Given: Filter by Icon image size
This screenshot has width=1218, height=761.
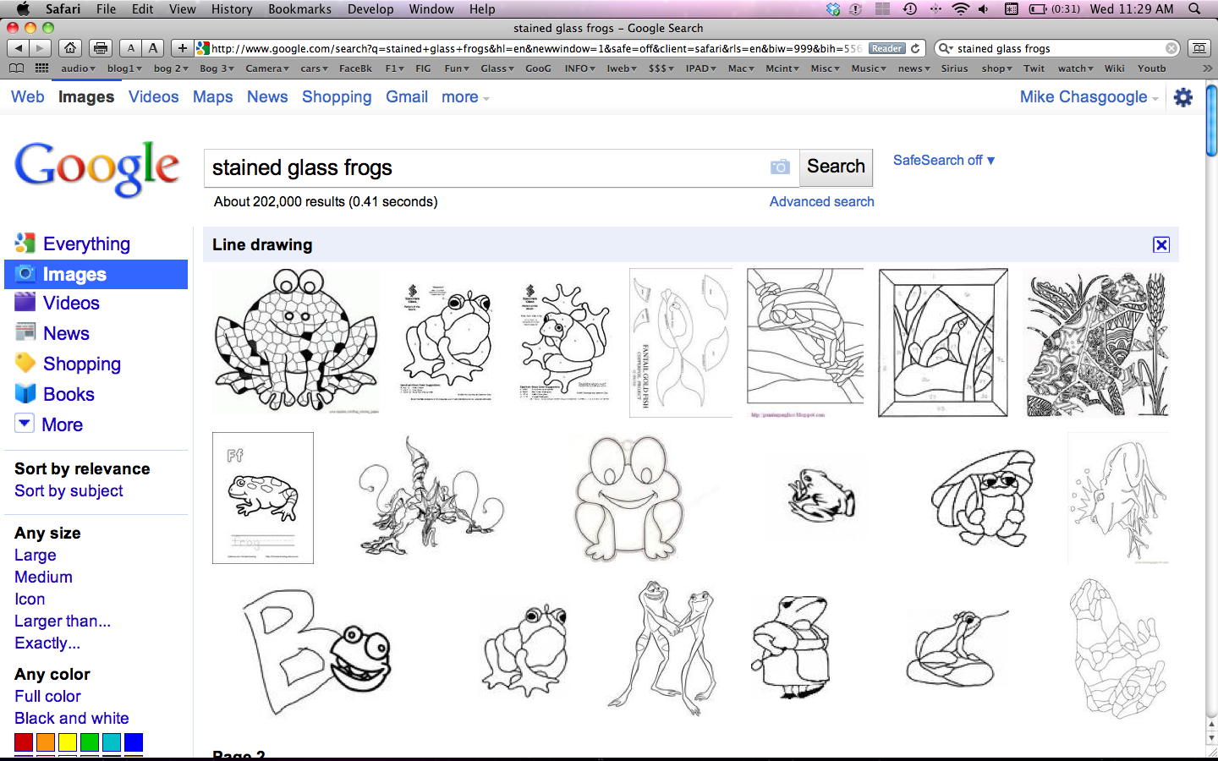Looking at the screenshot, I should tap(30, 599).
